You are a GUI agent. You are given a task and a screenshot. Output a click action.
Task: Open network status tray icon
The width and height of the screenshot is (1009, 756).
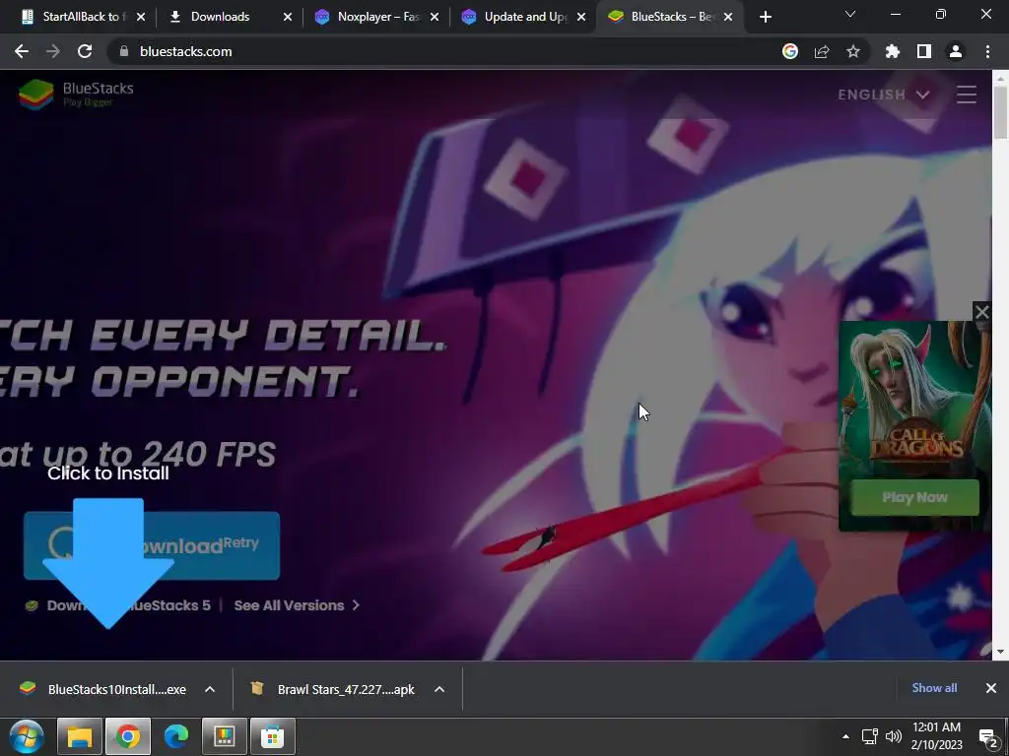coord(870,736)
